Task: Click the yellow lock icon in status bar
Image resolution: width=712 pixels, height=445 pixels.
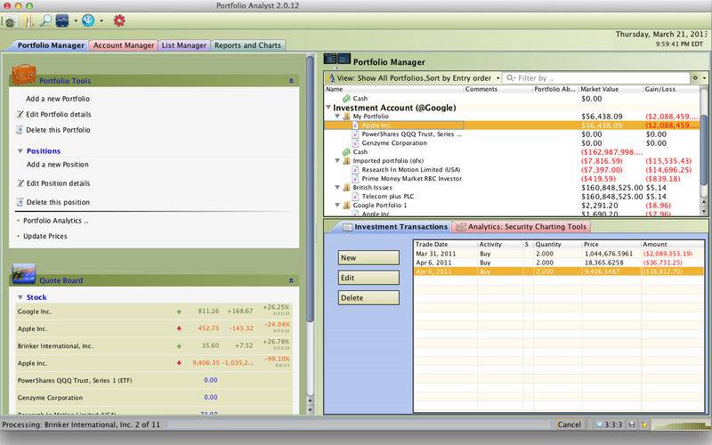Action: click(x=644, y=425)
